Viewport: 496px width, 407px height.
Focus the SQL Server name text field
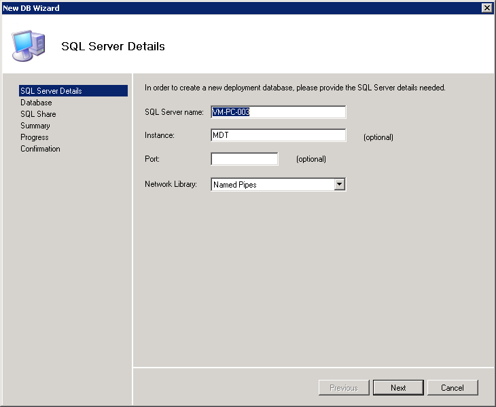point(278,112)
